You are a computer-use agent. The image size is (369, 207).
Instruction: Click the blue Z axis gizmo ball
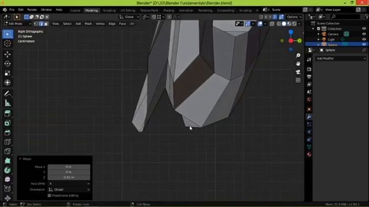[x=291, y=32]
